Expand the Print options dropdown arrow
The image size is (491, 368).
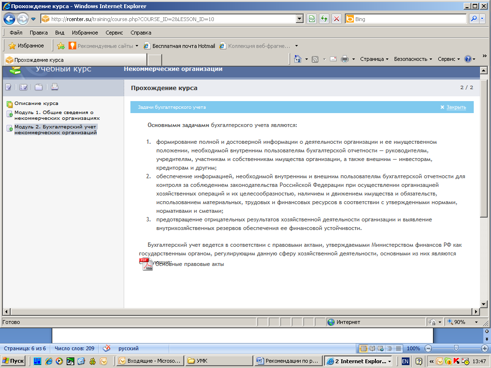(x=353, y=59)
